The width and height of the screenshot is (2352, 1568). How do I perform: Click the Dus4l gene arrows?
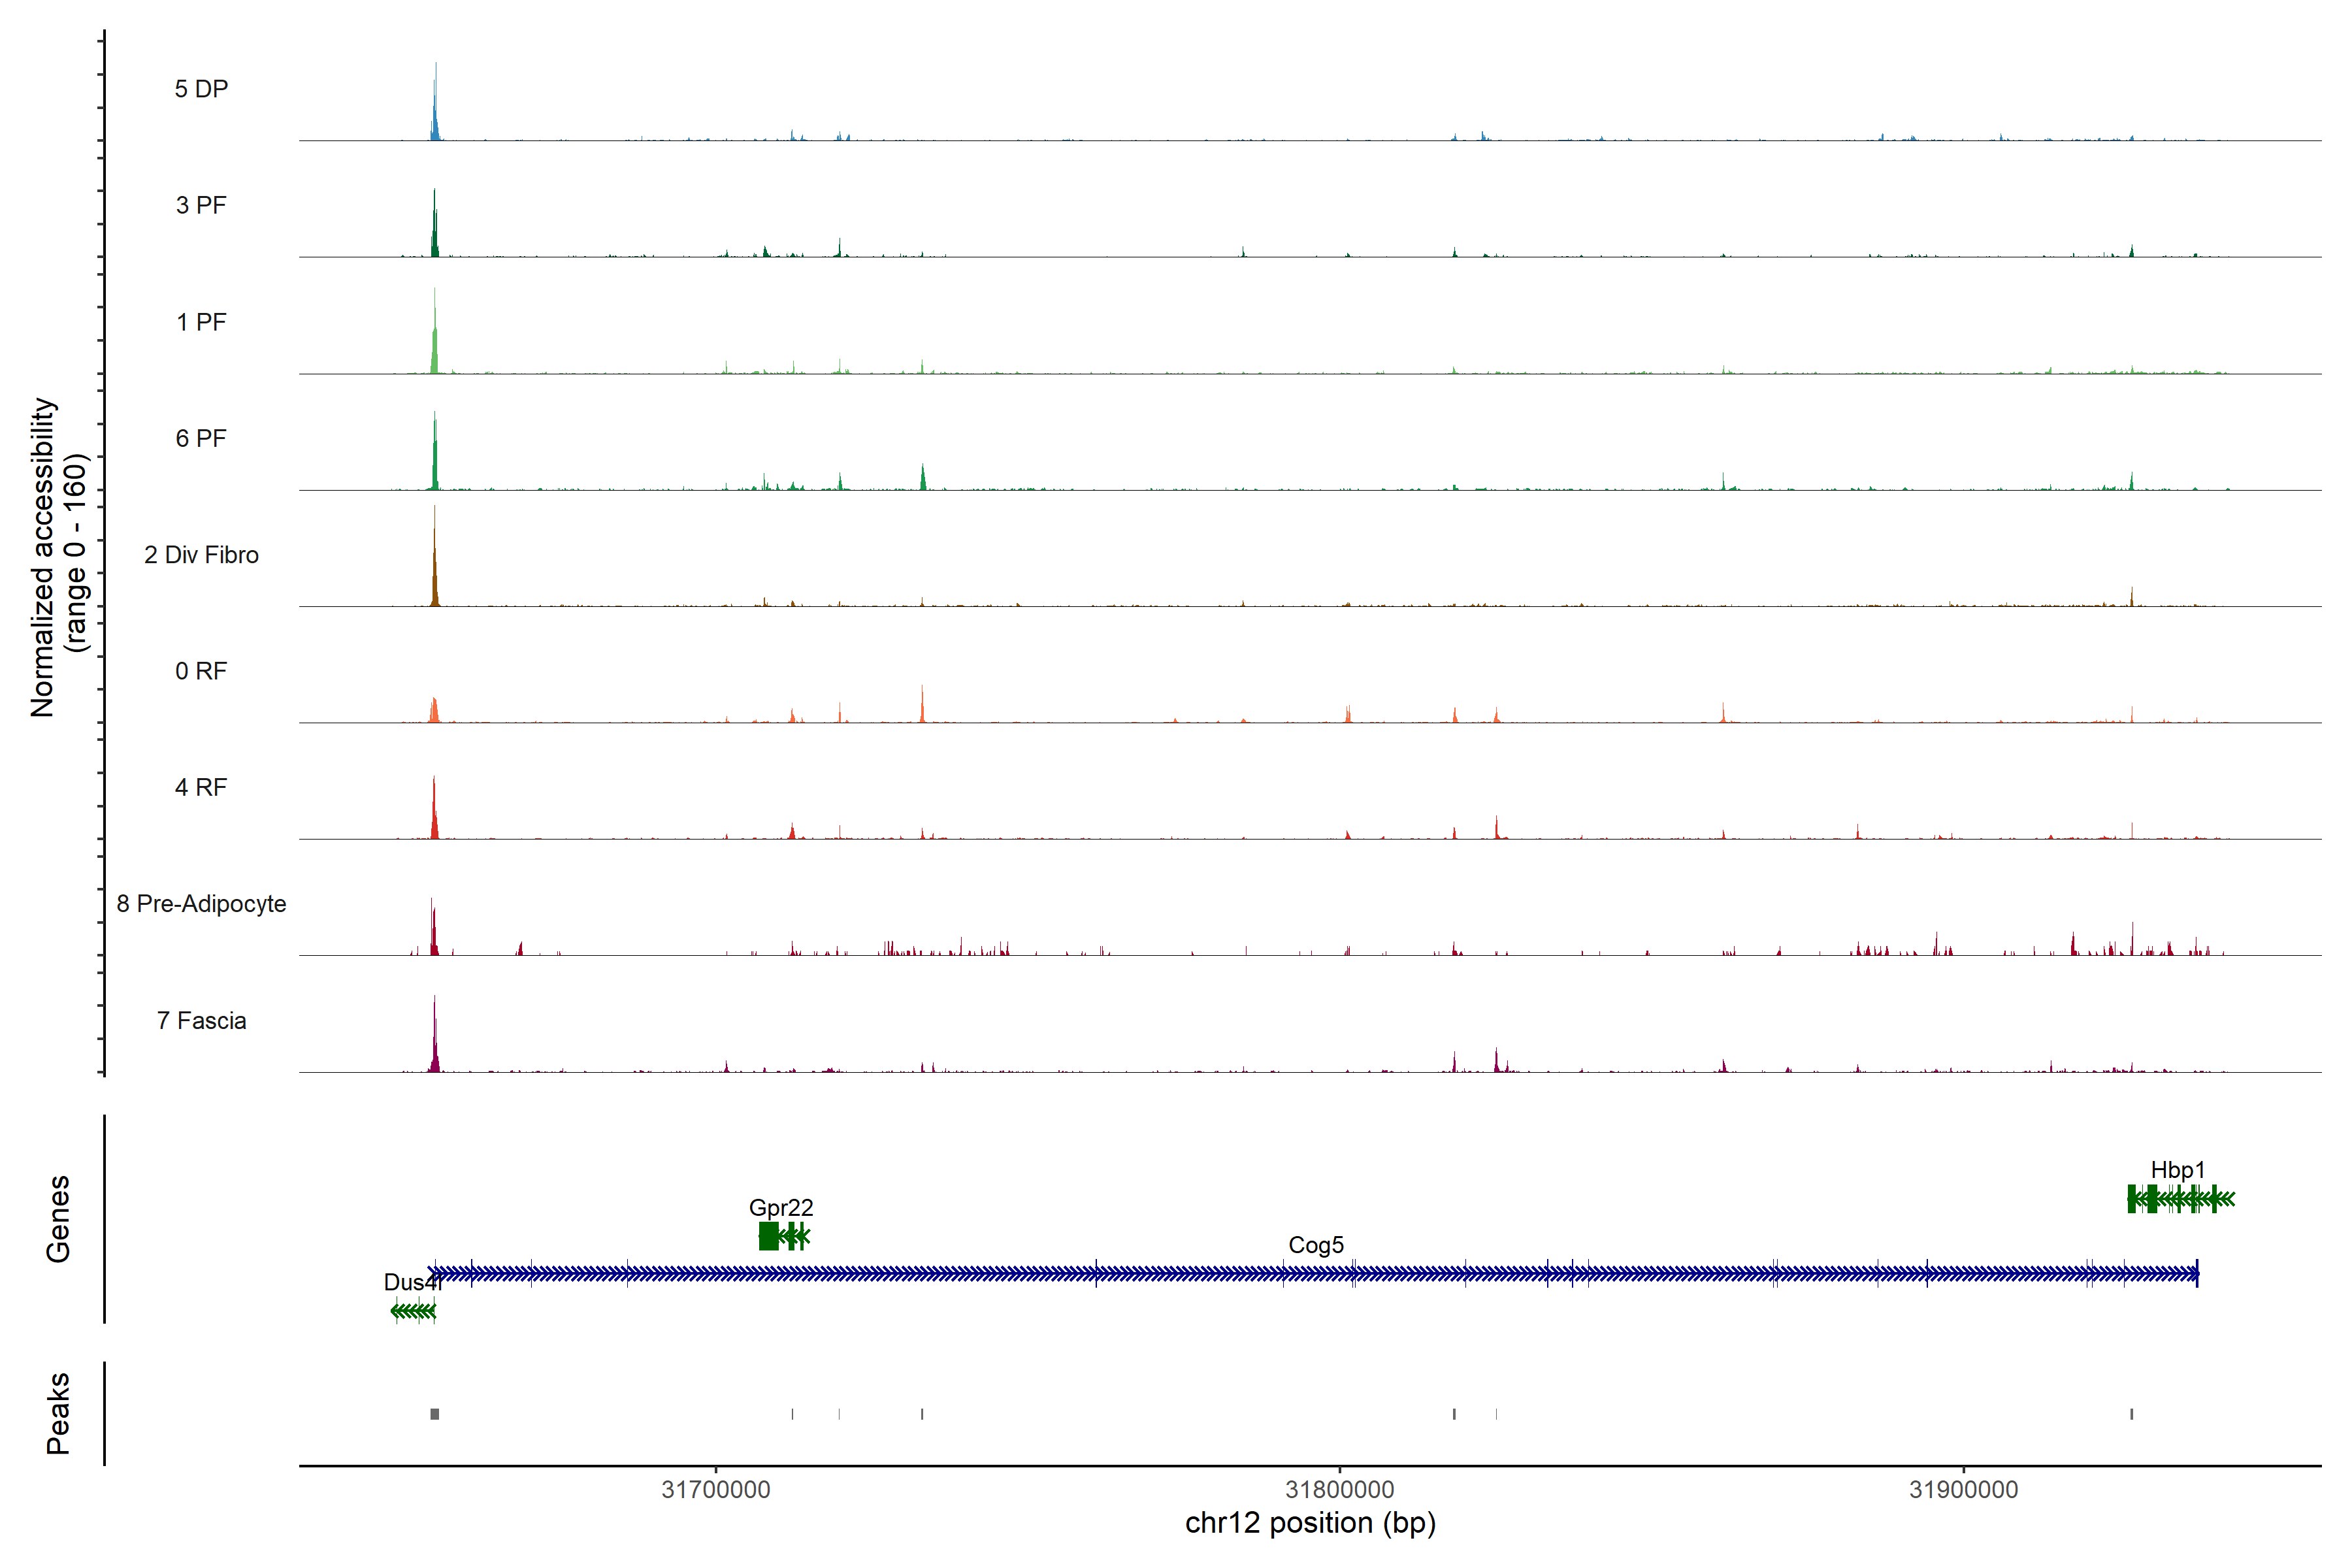click(413, 1311)
